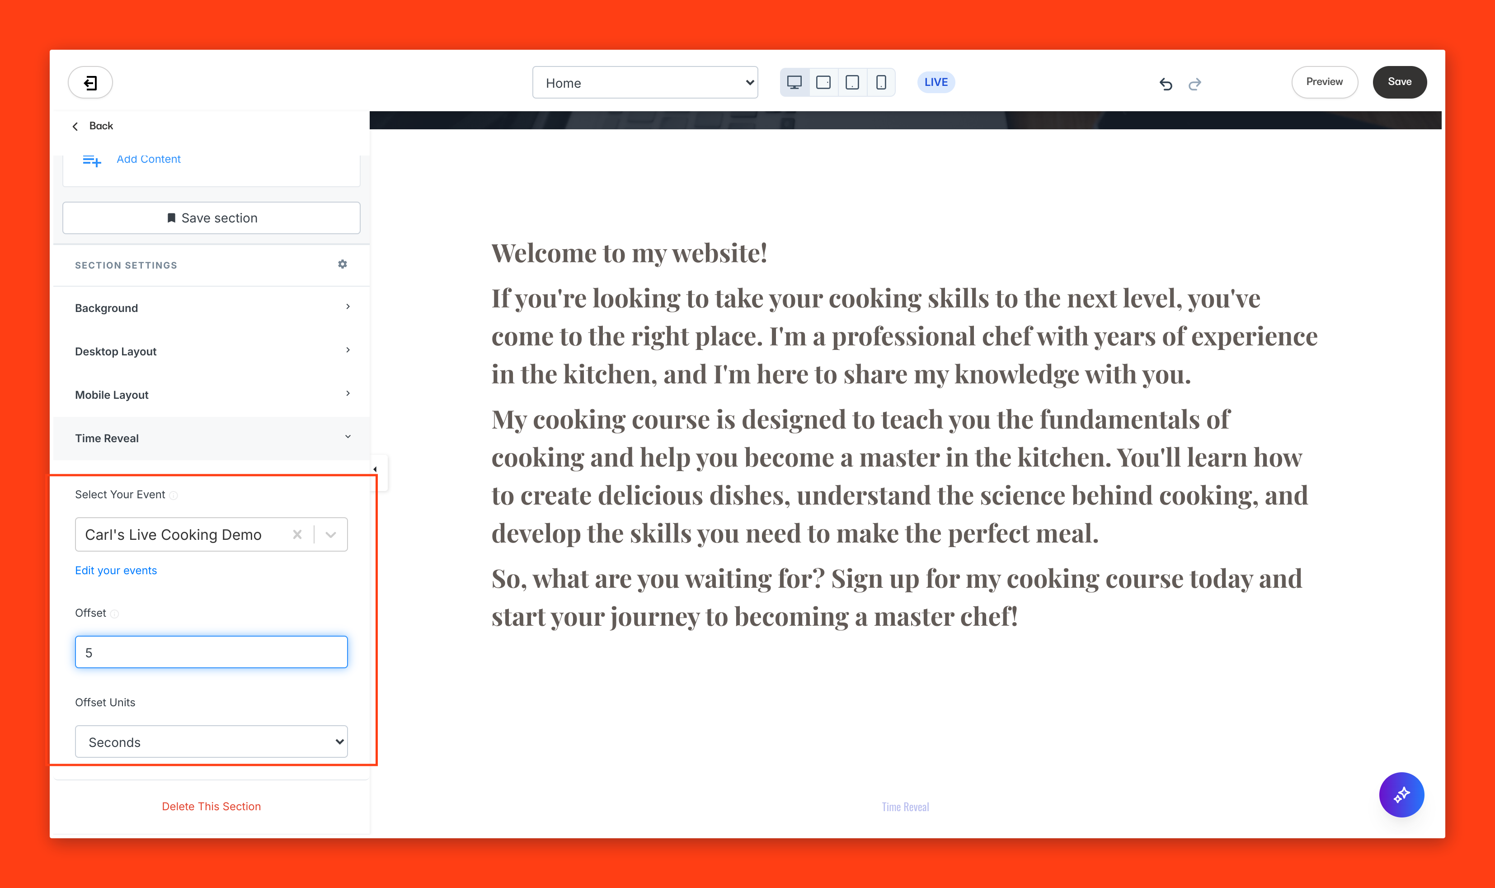Switch to portrait tablet view

pyautogui.click(x=852, y=83)
